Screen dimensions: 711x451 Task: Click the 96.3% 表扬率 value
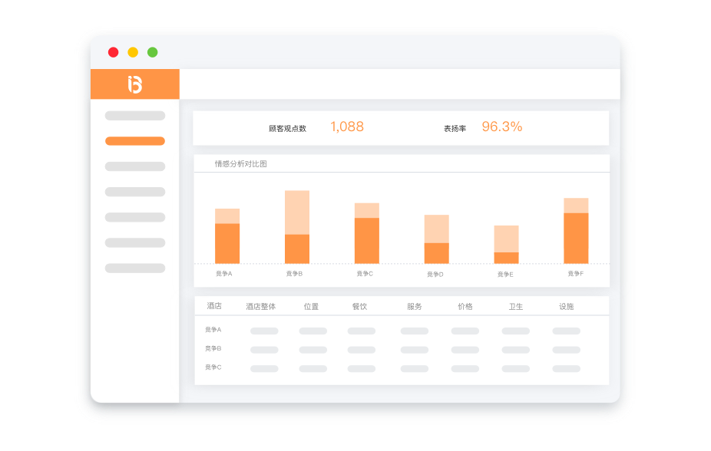pos(502,127)
